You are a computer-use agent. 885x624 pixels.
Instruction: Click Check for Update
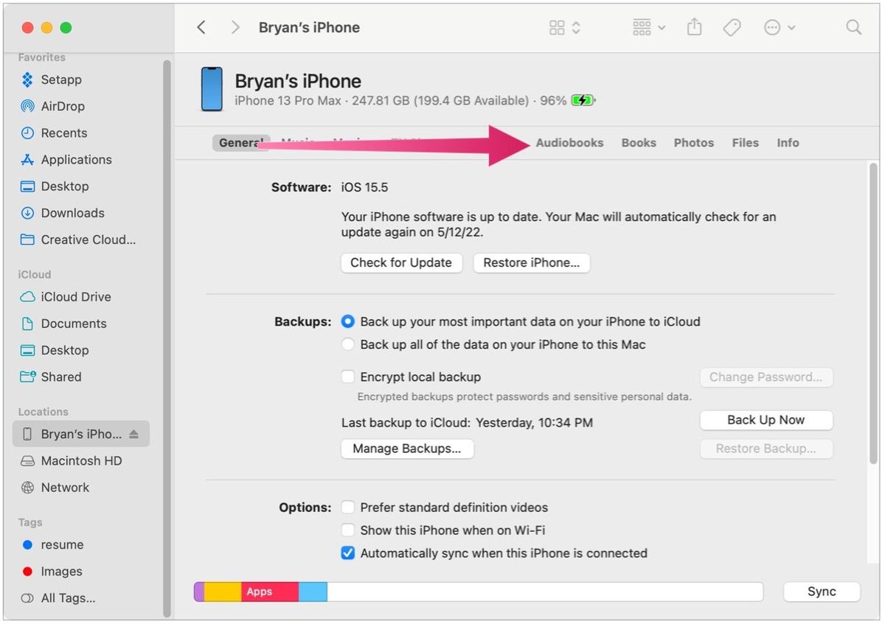point(401,262)
